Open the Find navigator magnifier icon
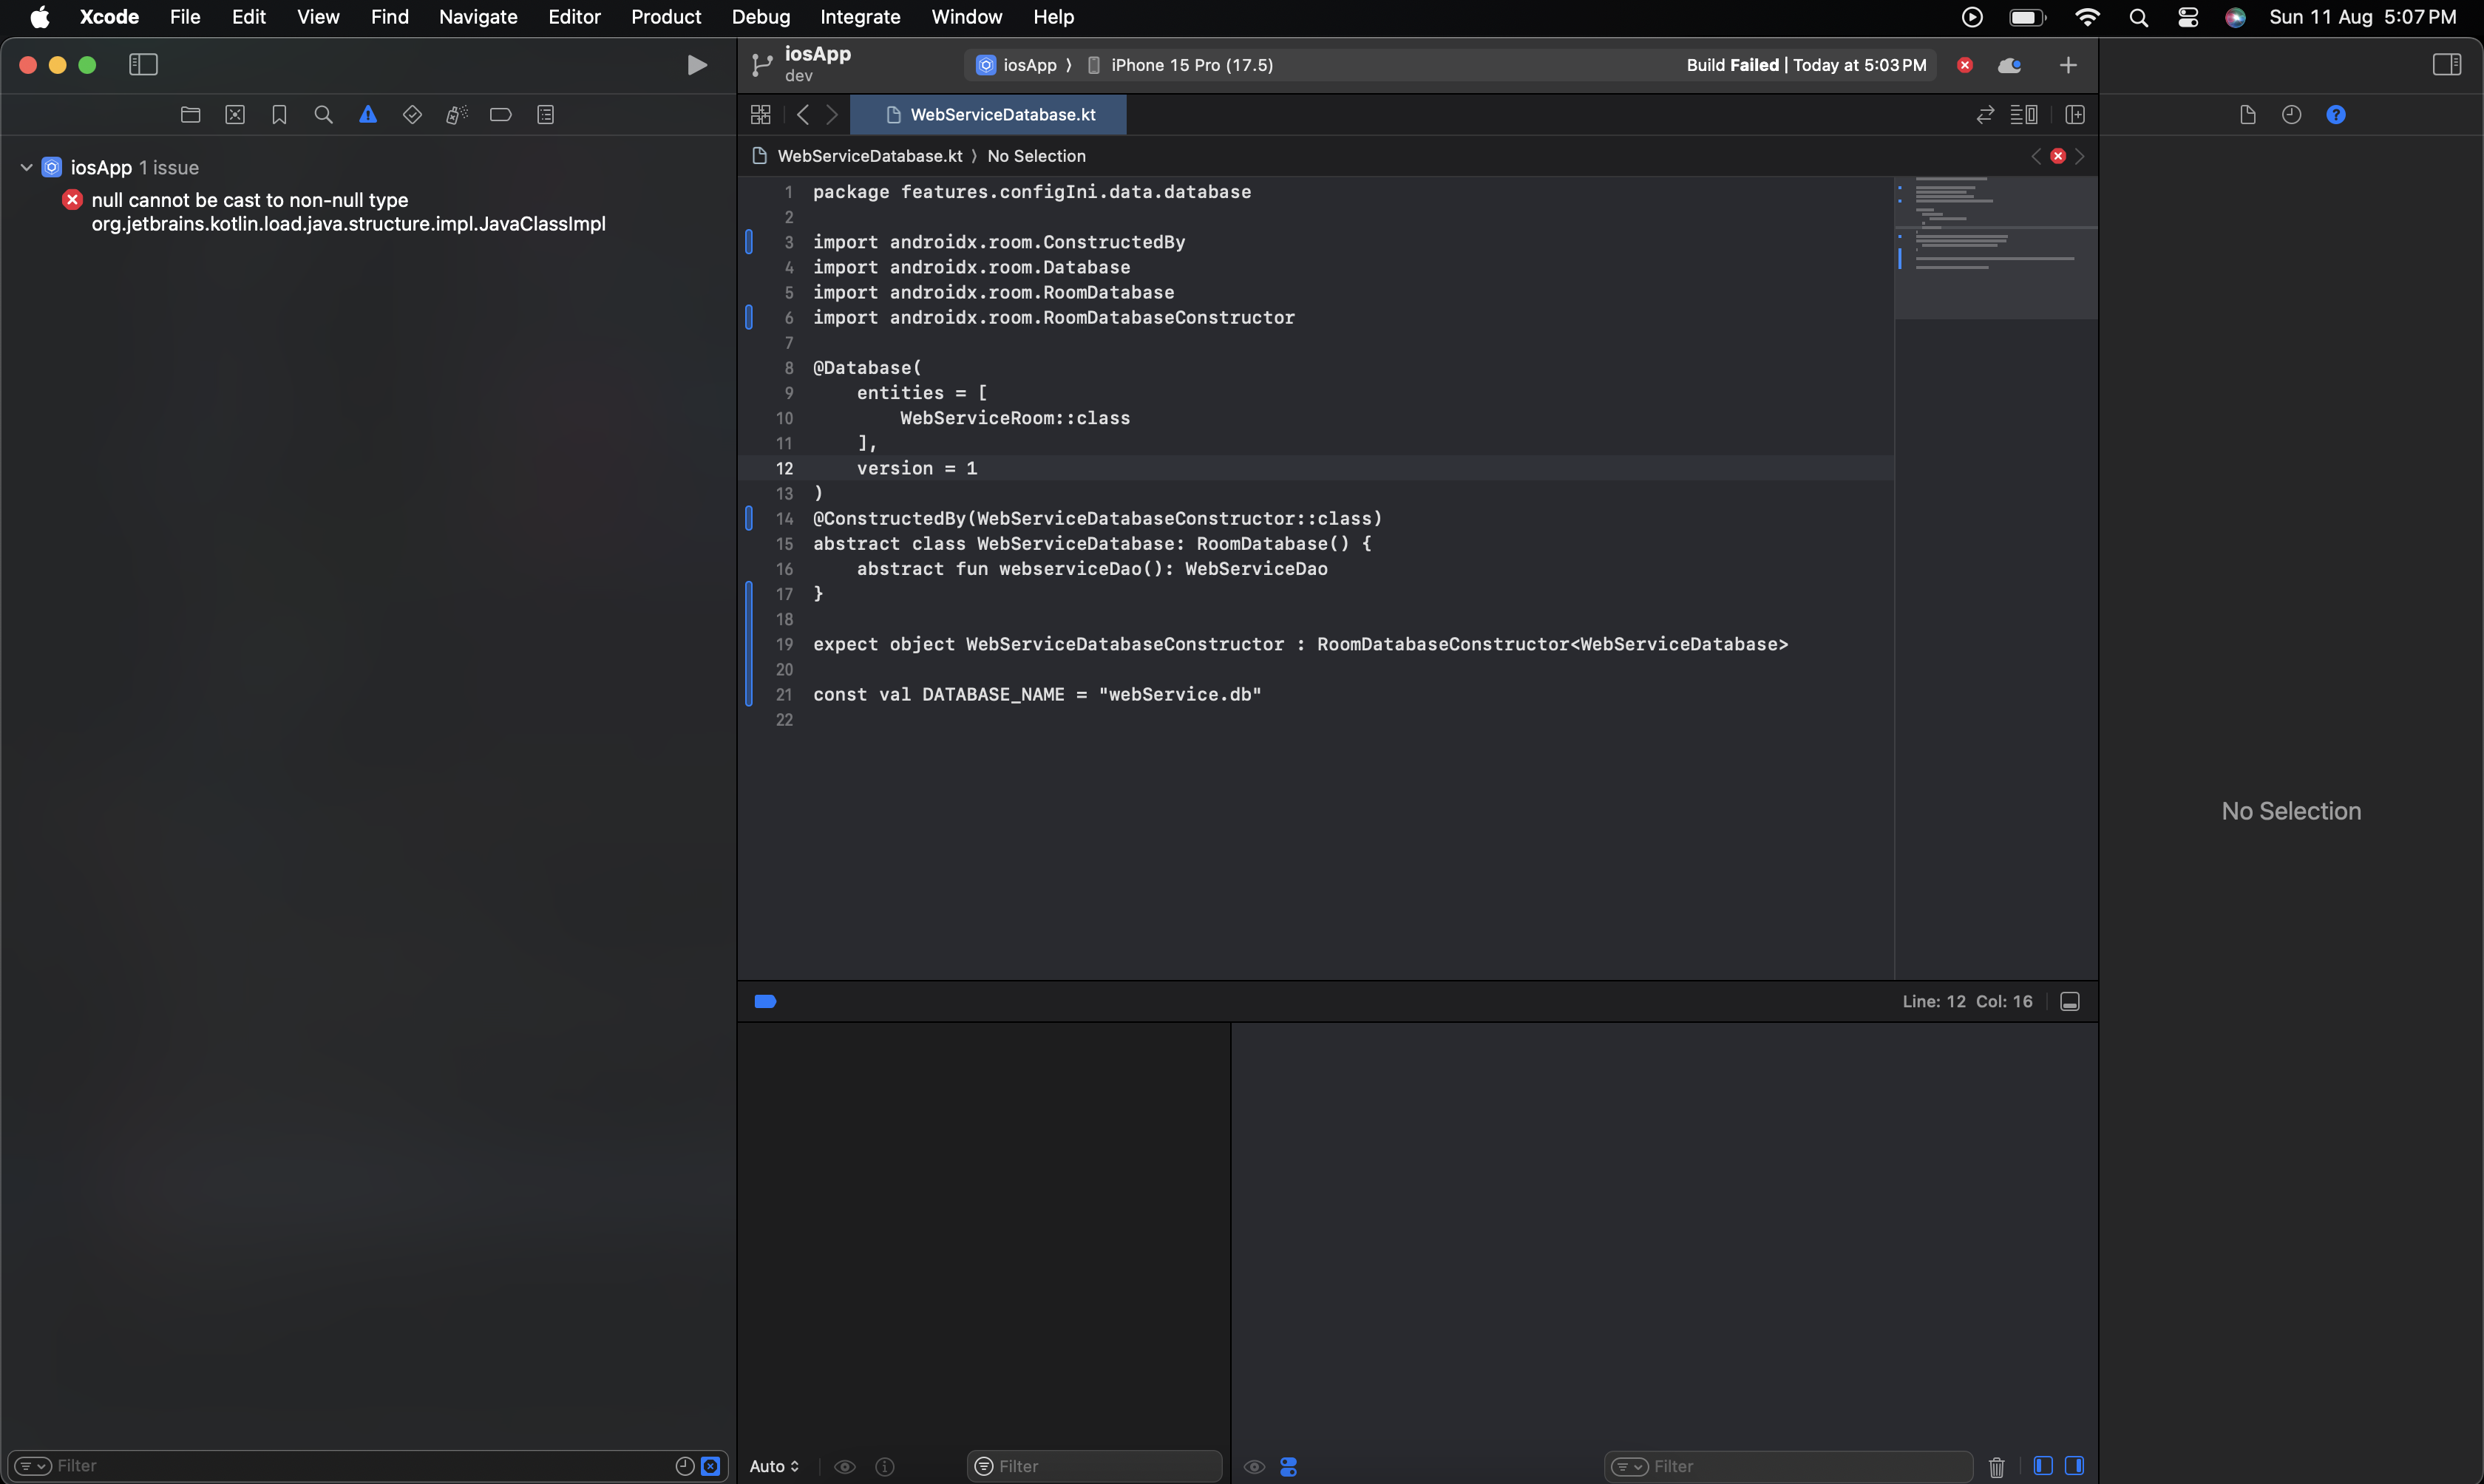The image size is (2484, 1484). 323,115
